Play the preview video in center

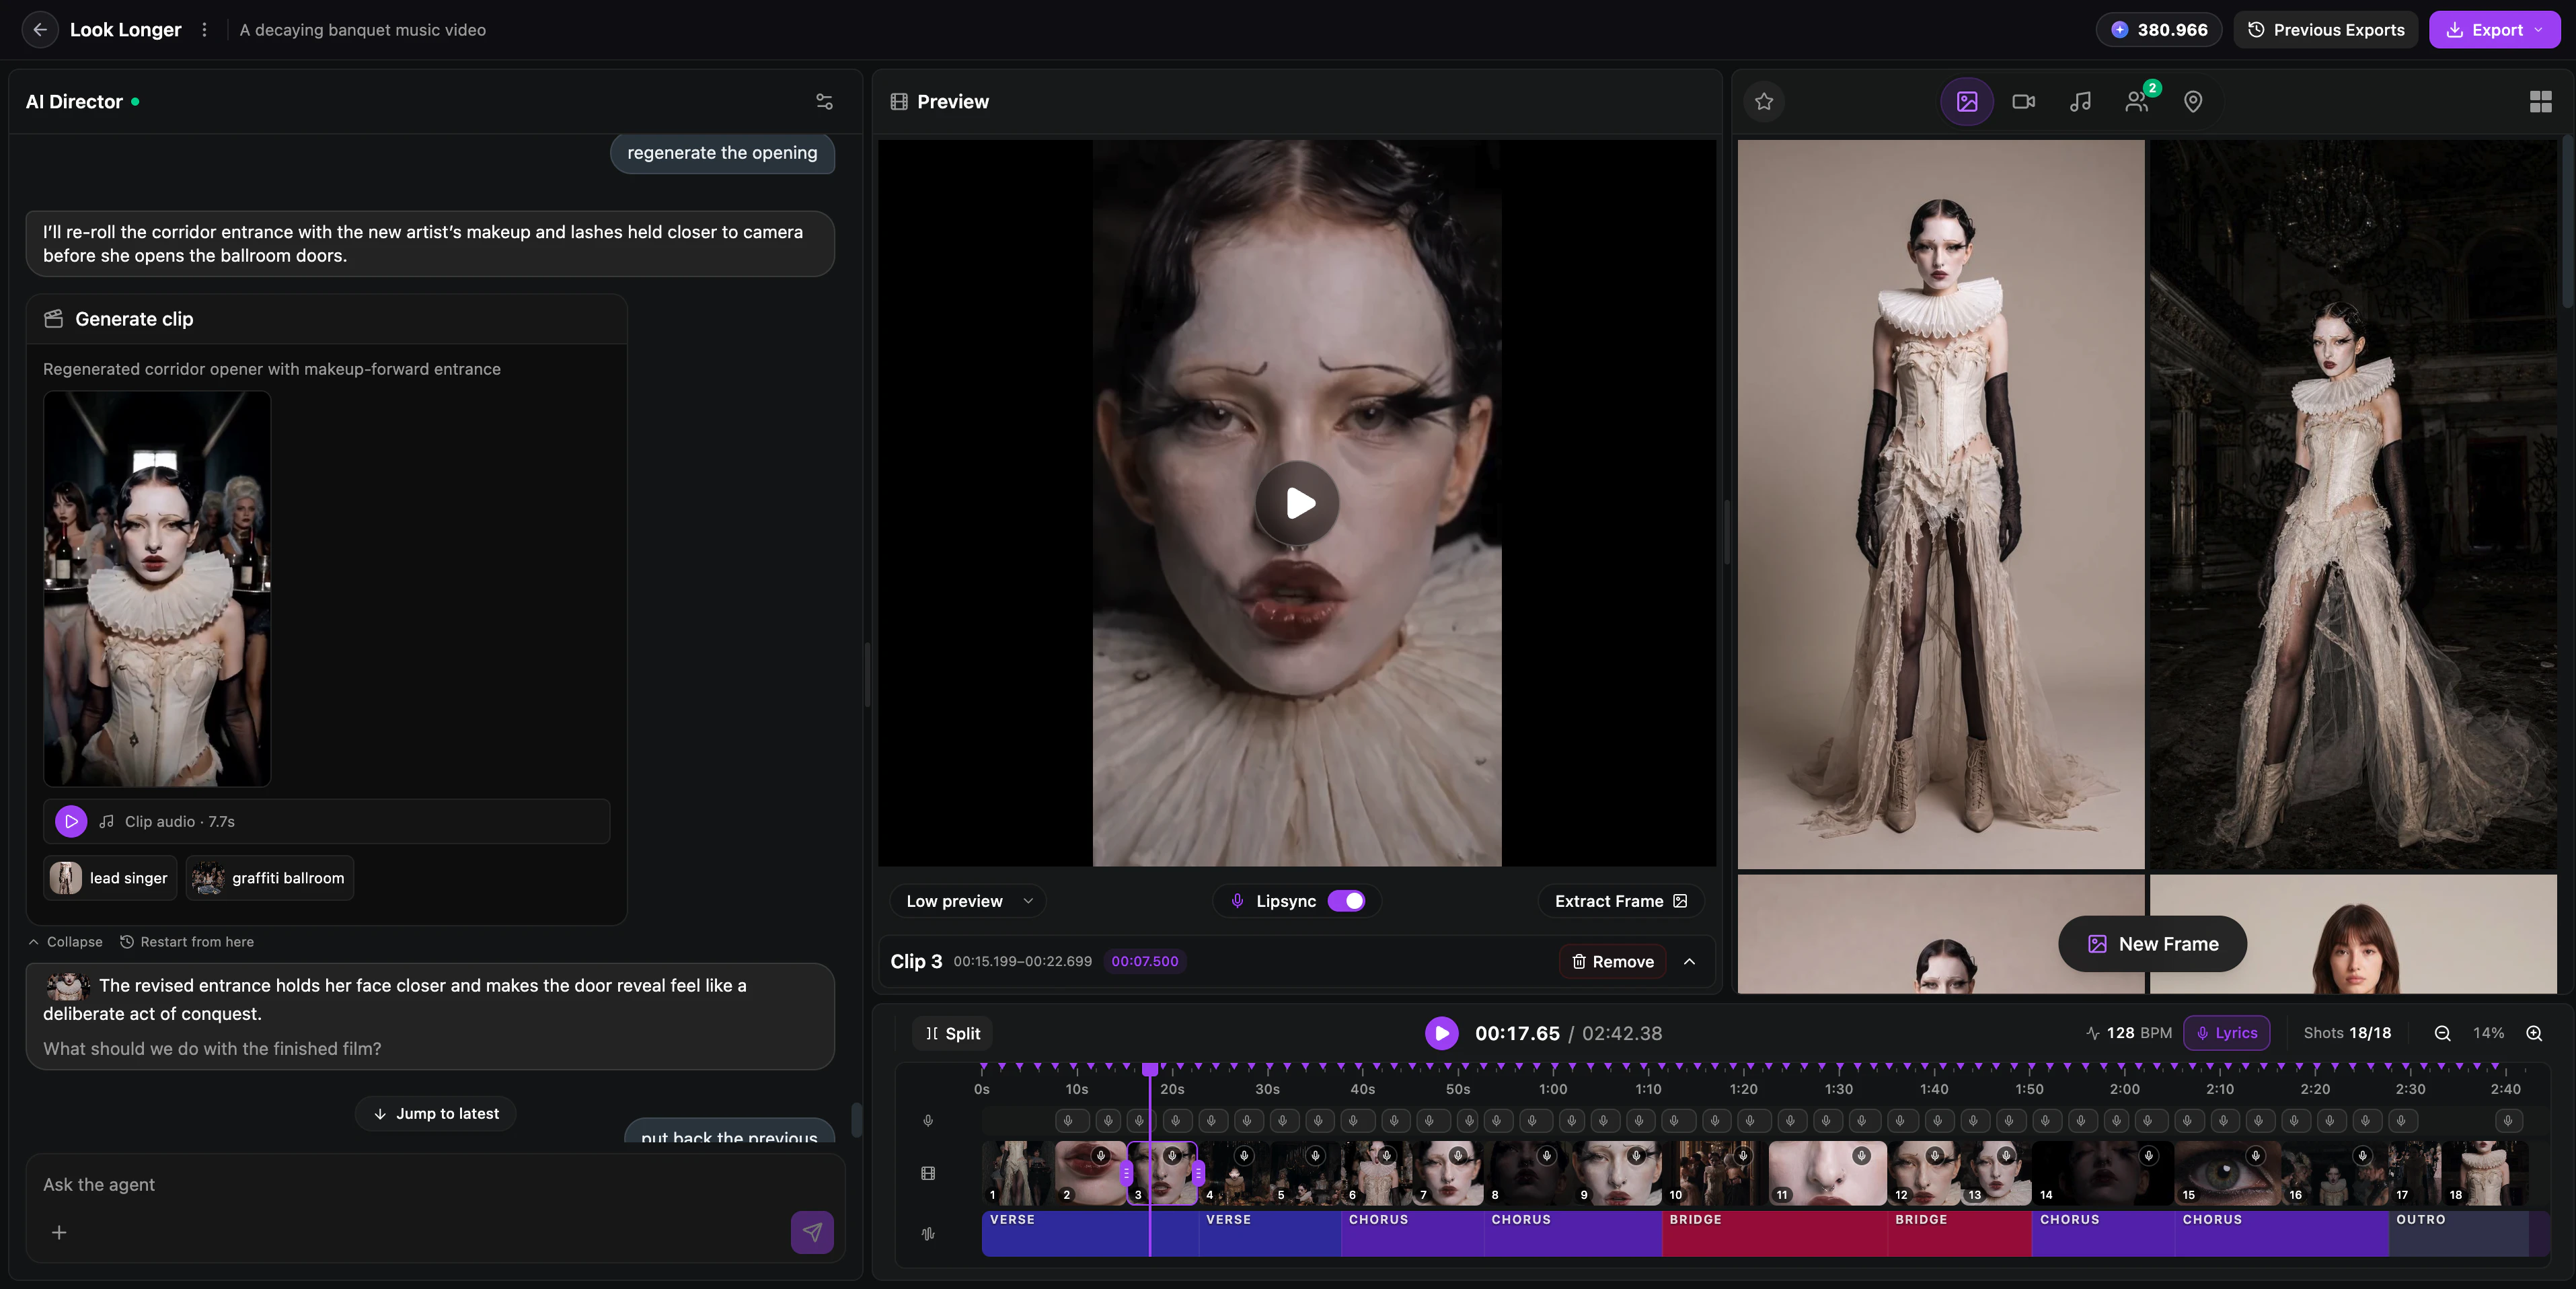1298,503
